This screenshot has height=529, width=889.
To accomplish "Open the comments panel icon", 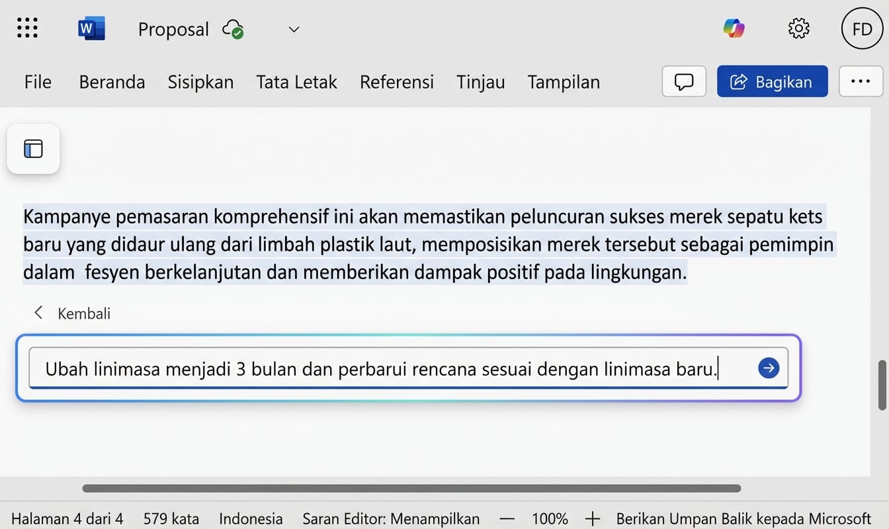I will 683,81.
